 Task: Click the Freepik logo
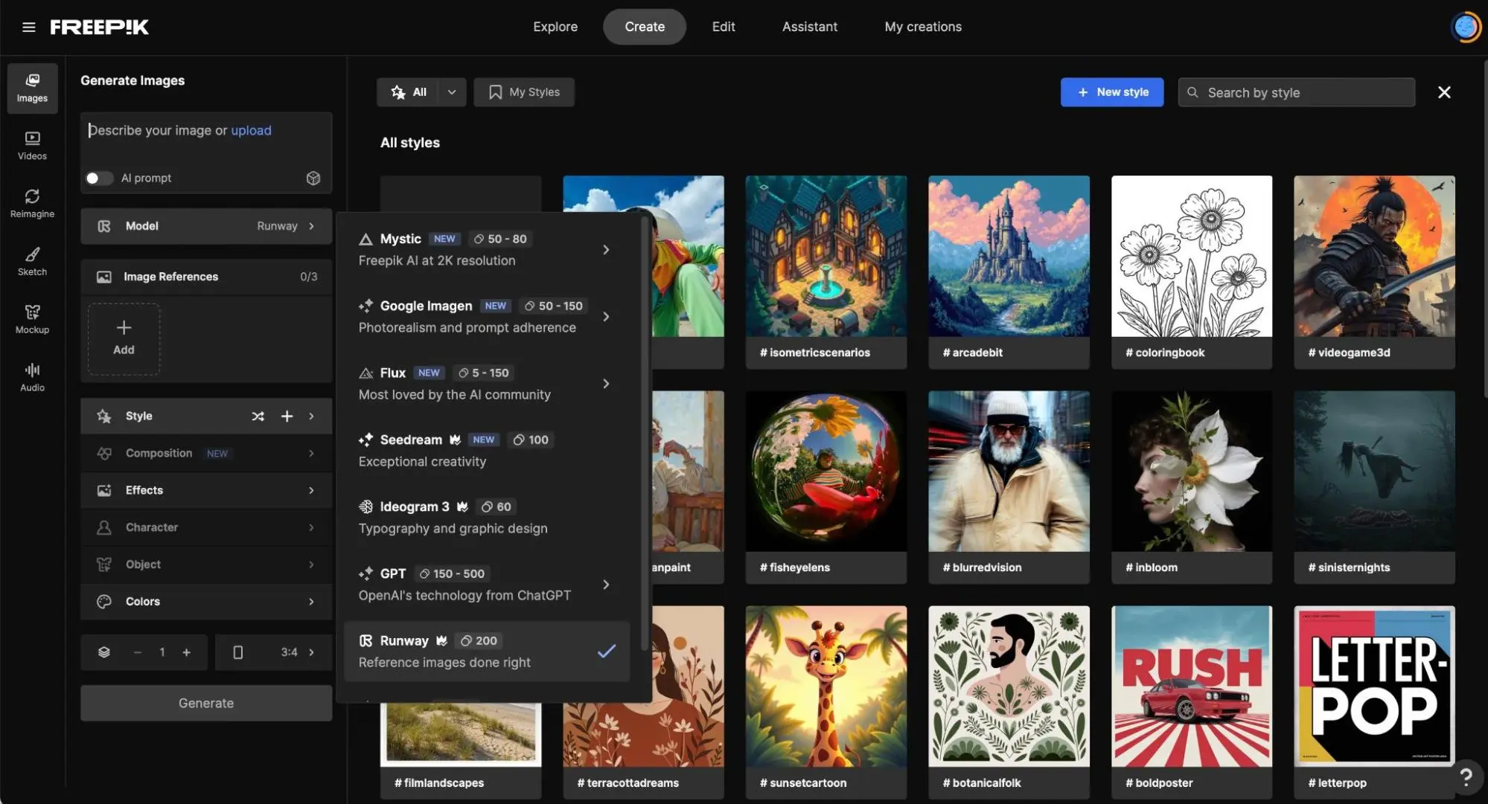100,27
